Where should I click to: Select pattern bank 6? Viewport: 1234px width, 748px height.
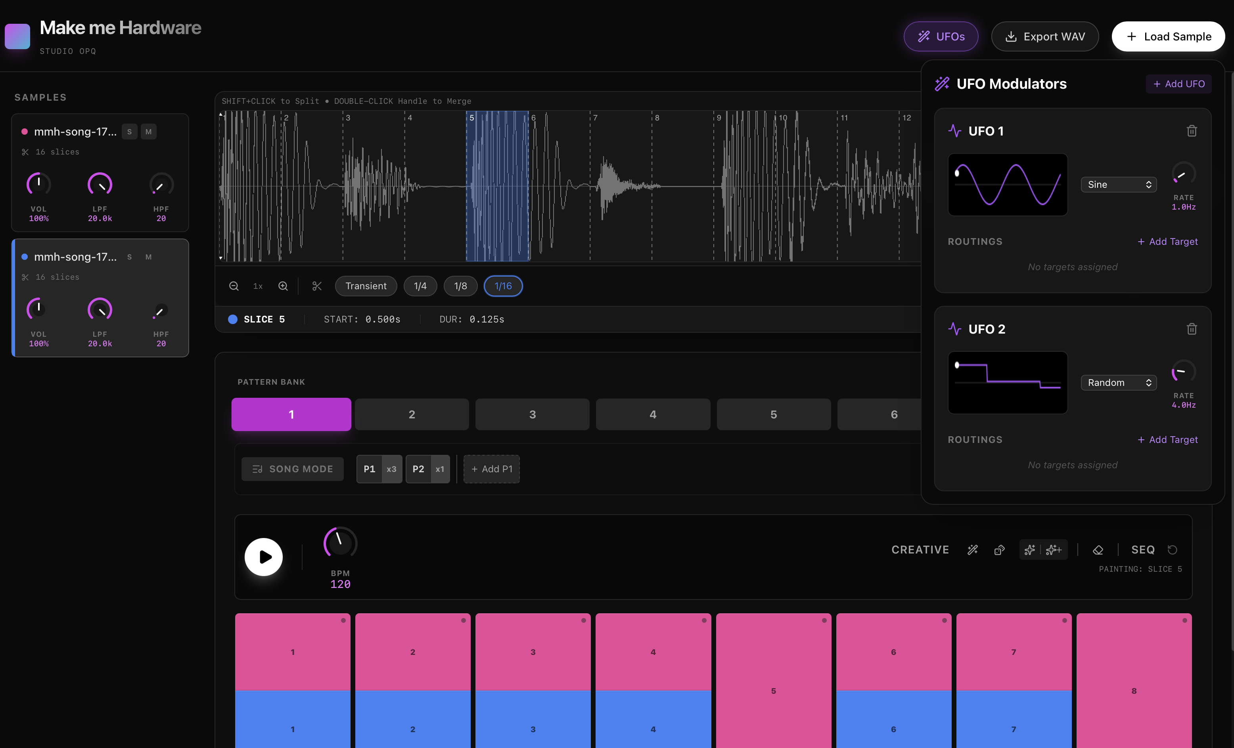(x=880, y=414)
